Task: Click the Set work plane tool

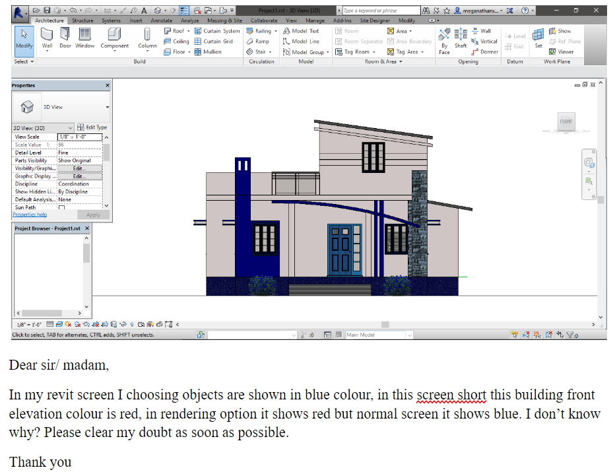Action: [538, 38]
